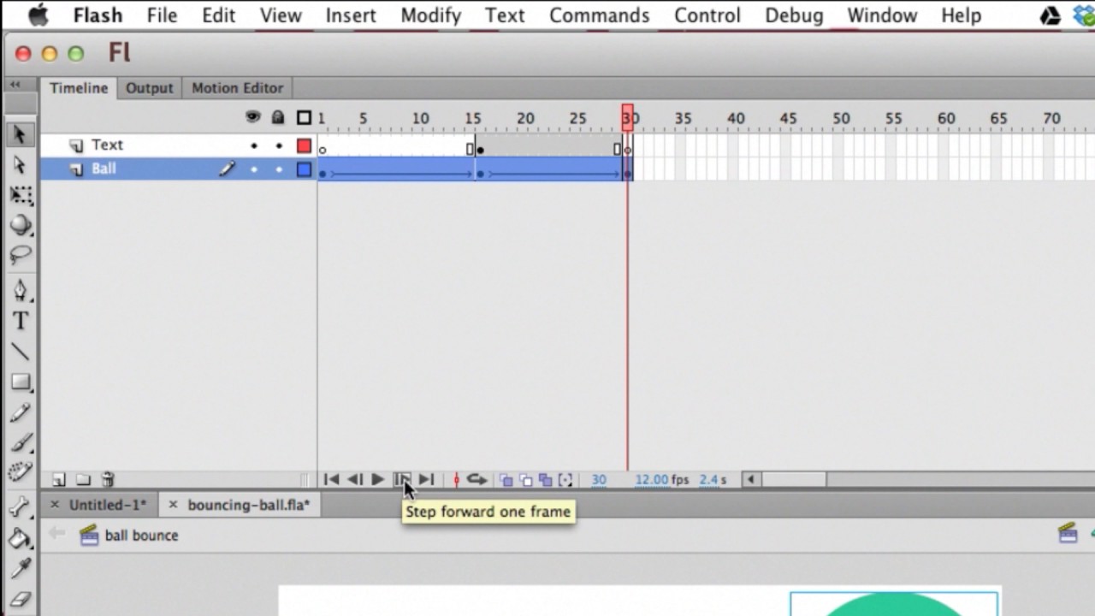Step forward one frame
Viewport: 1095px width, 616px height.
(x=402, y=480)
